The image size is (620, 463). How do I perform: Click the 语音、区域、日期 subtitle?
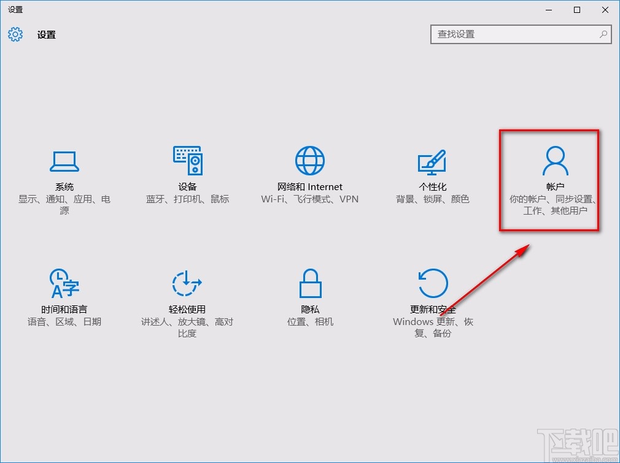pyautogui.click(x=64, y=321)
